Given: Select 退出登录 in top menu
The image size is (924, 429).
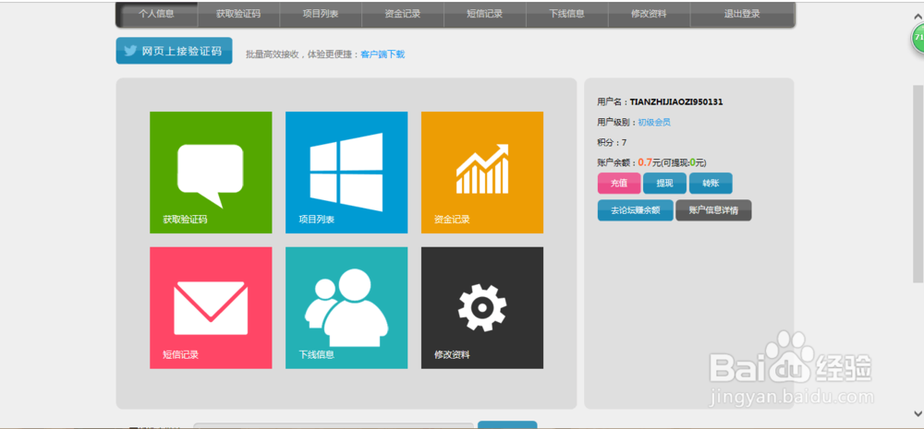Looking at the screenshot, I should click(x=742, y=14).
